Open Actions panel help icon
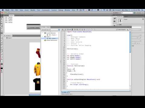The width and height of the screenshot is (145, 108). (130, 30)
